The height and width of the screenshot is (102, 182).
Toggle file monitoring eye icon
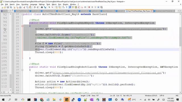[x=85, y=7]
